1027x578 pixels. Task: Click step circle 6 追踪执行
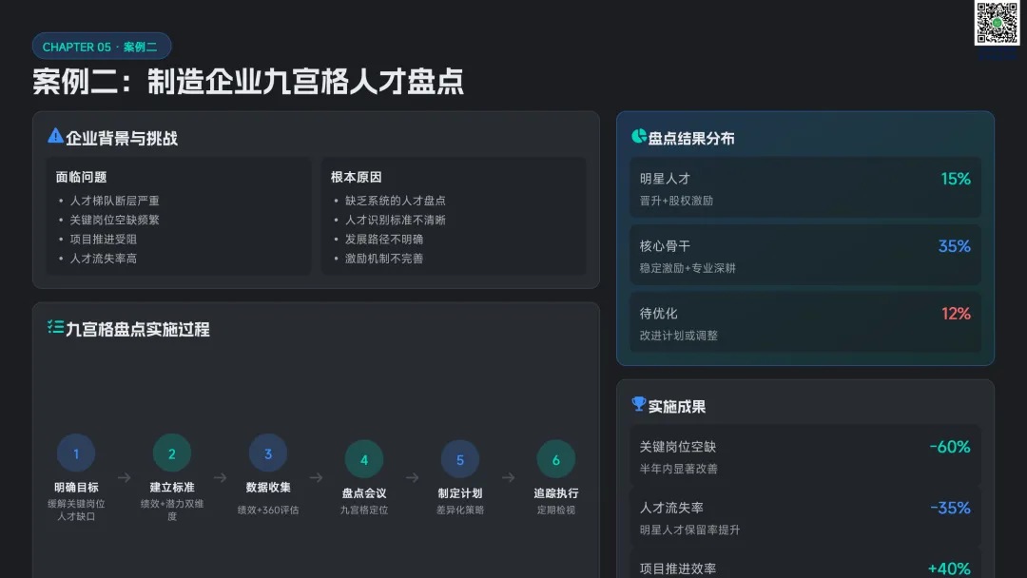pos(556,459)
